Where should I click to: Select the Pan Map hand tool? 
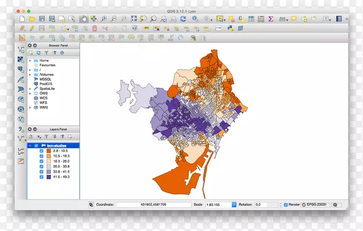click(83, 19)
